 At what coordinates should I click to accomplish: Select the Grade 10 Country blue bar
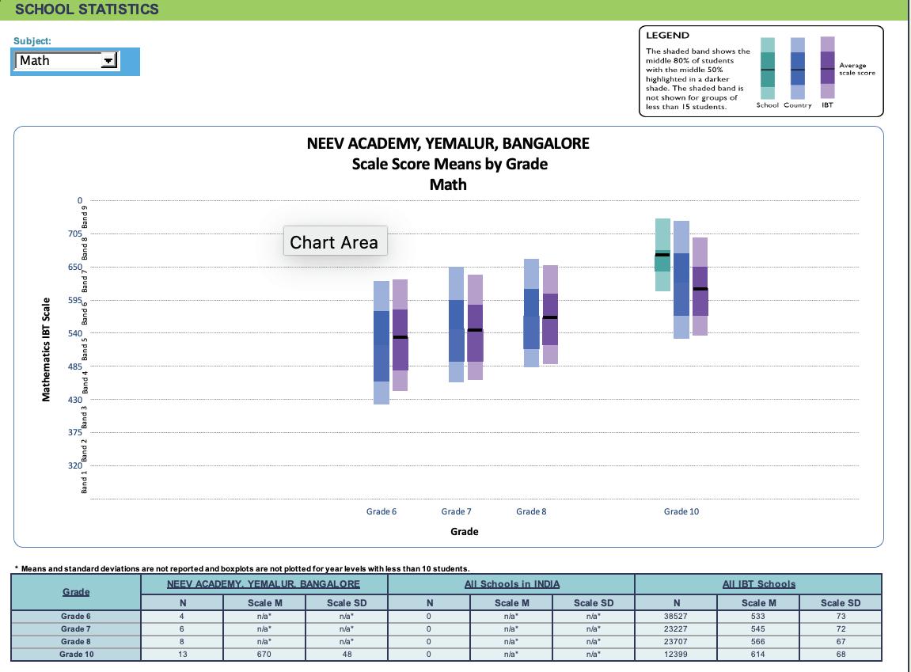pyautogui.click(x=681, y=279)
